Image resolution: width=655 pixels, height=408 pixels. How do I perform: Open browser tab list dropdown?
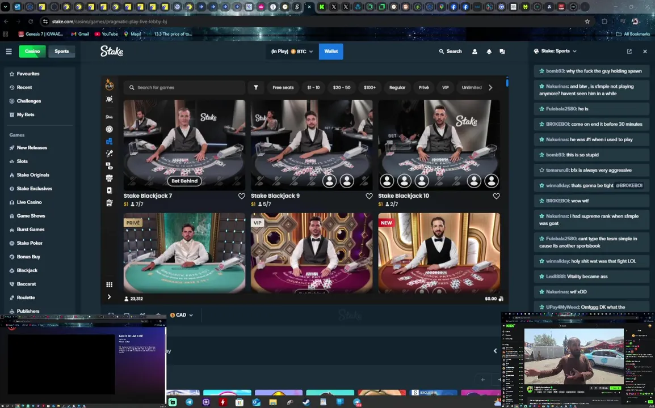(6, 7)
